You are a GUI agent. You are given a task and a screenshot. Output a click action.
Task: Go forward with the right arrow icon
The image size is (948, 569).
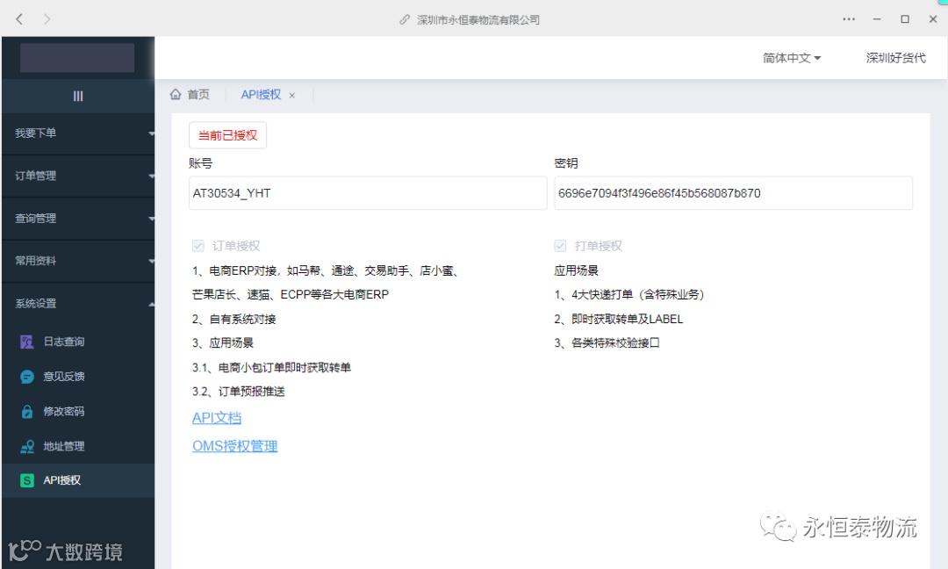pyautogui.click(x=47, y=19)
